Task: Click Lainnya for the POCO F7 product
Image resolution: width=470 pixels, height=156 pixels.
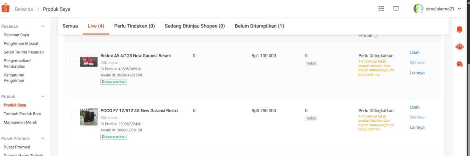Action: [417, 128]
